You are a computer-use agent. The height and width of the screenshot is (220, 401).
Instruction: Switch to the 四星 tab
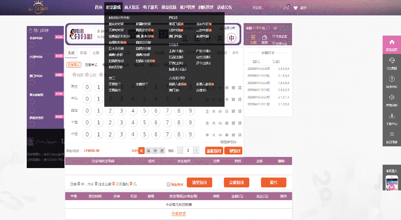[x=83, y=53]
